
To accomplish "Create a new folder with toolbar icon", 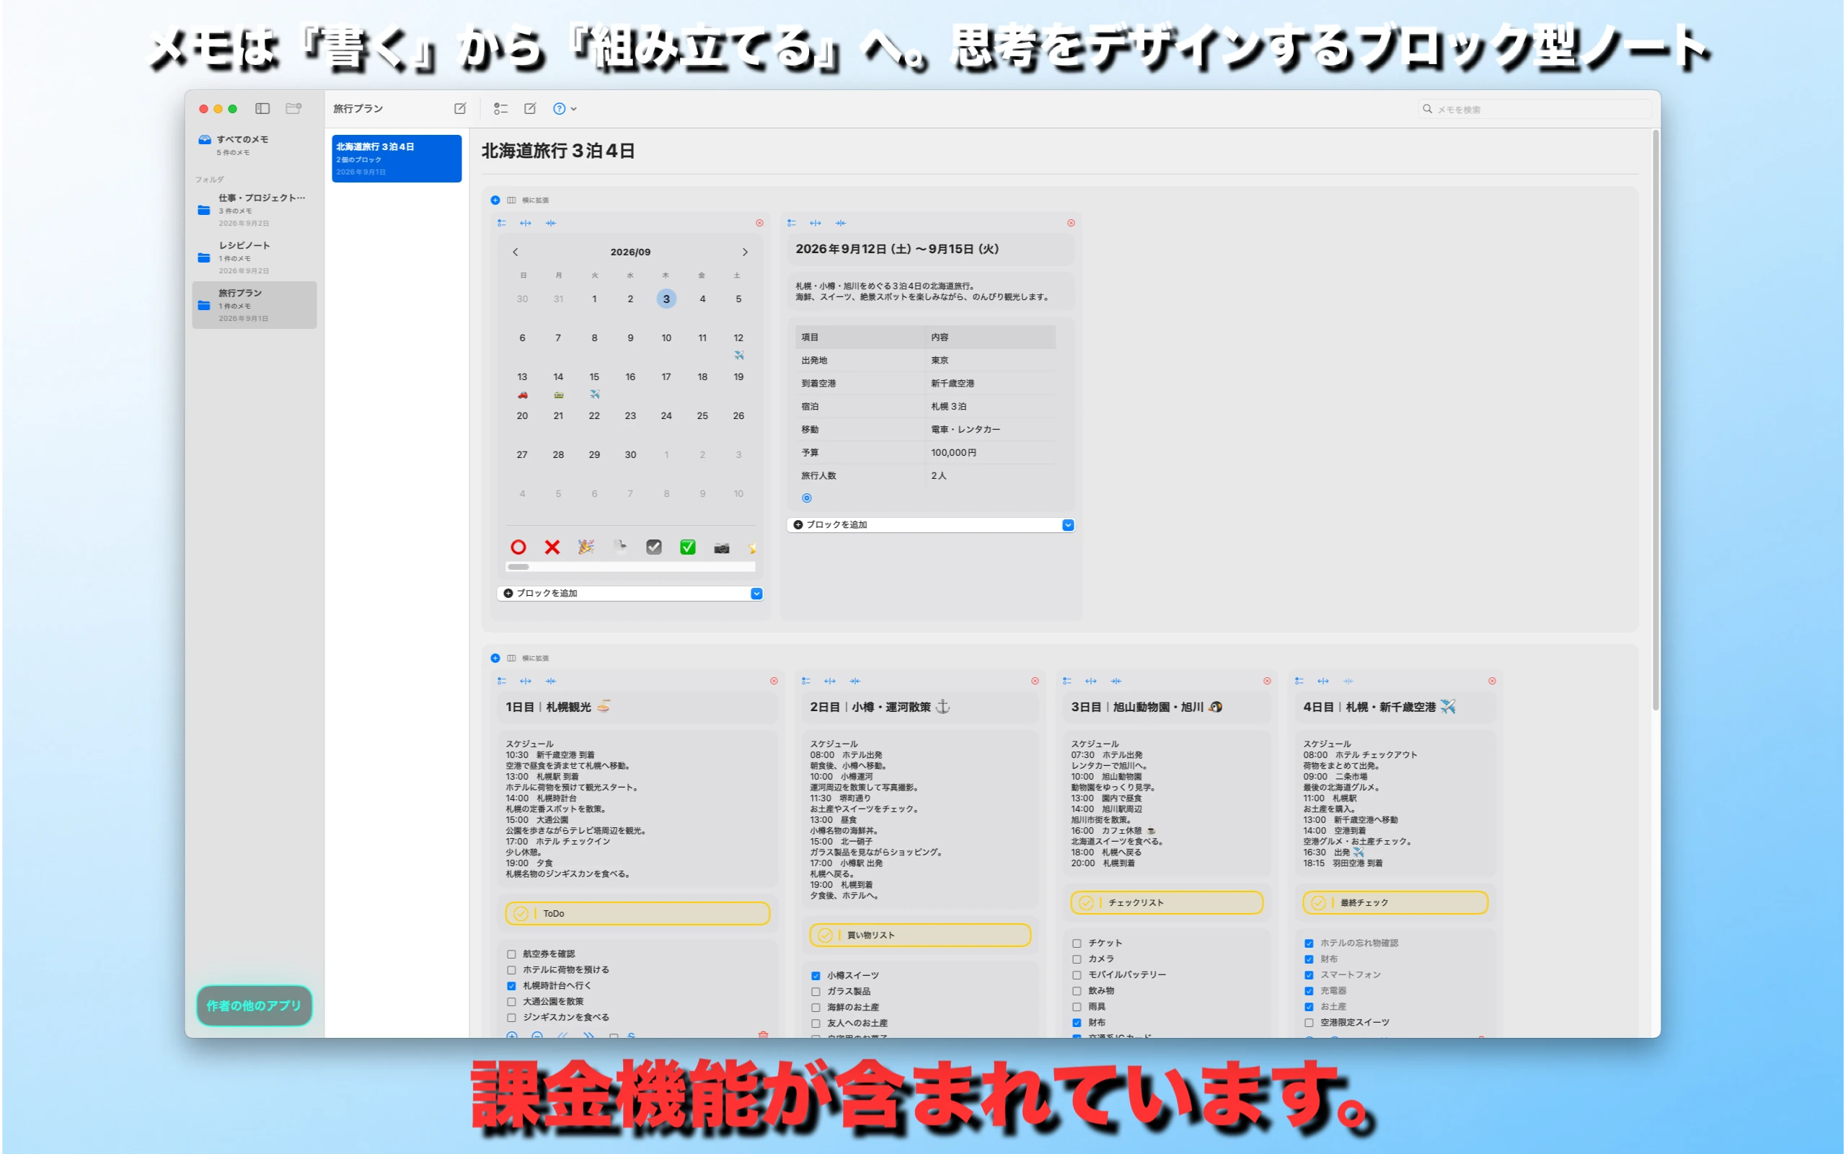I will pyautogui.click(x=293, y=108).
